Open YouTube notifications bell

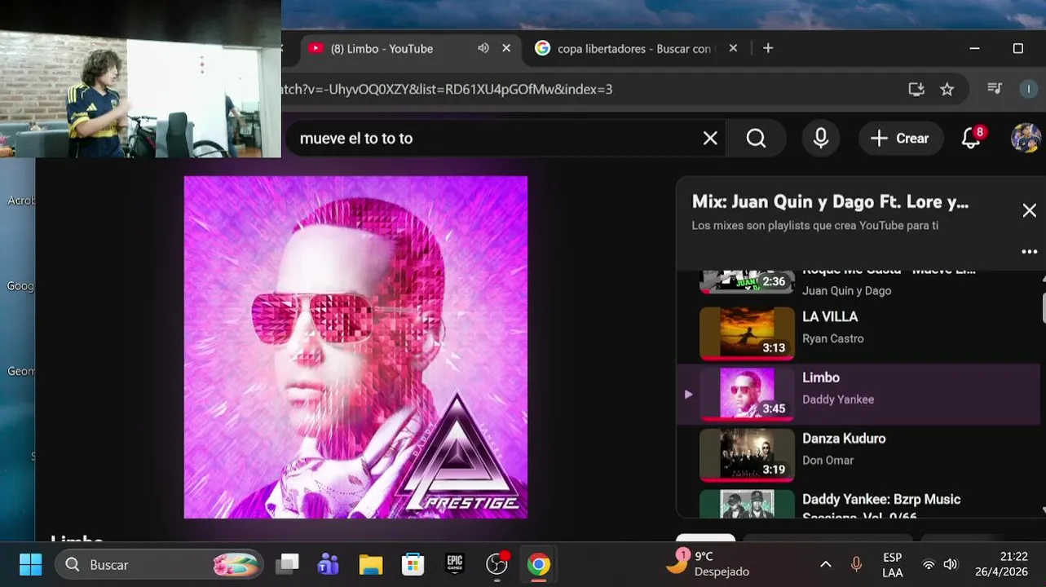coord(971,138)
